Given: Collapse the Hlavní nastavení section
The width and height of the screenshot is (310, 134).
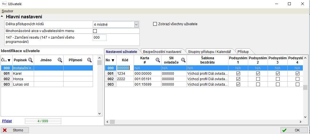Looking at the screenshot, I should (2, 17).
